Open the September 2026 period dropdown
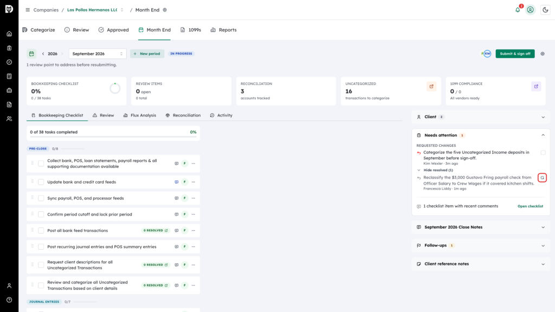This screenshot has height=312, width=555. [98, 54]
